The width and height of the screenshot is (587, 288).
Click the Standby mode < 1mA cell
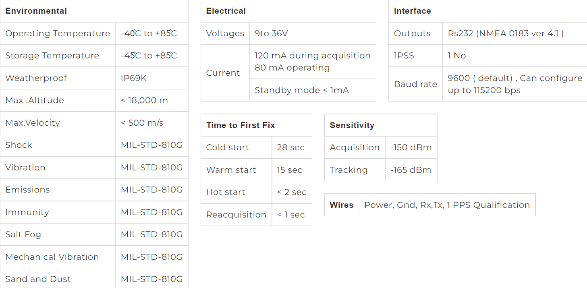pyautogui.click(x=313, y=90)
